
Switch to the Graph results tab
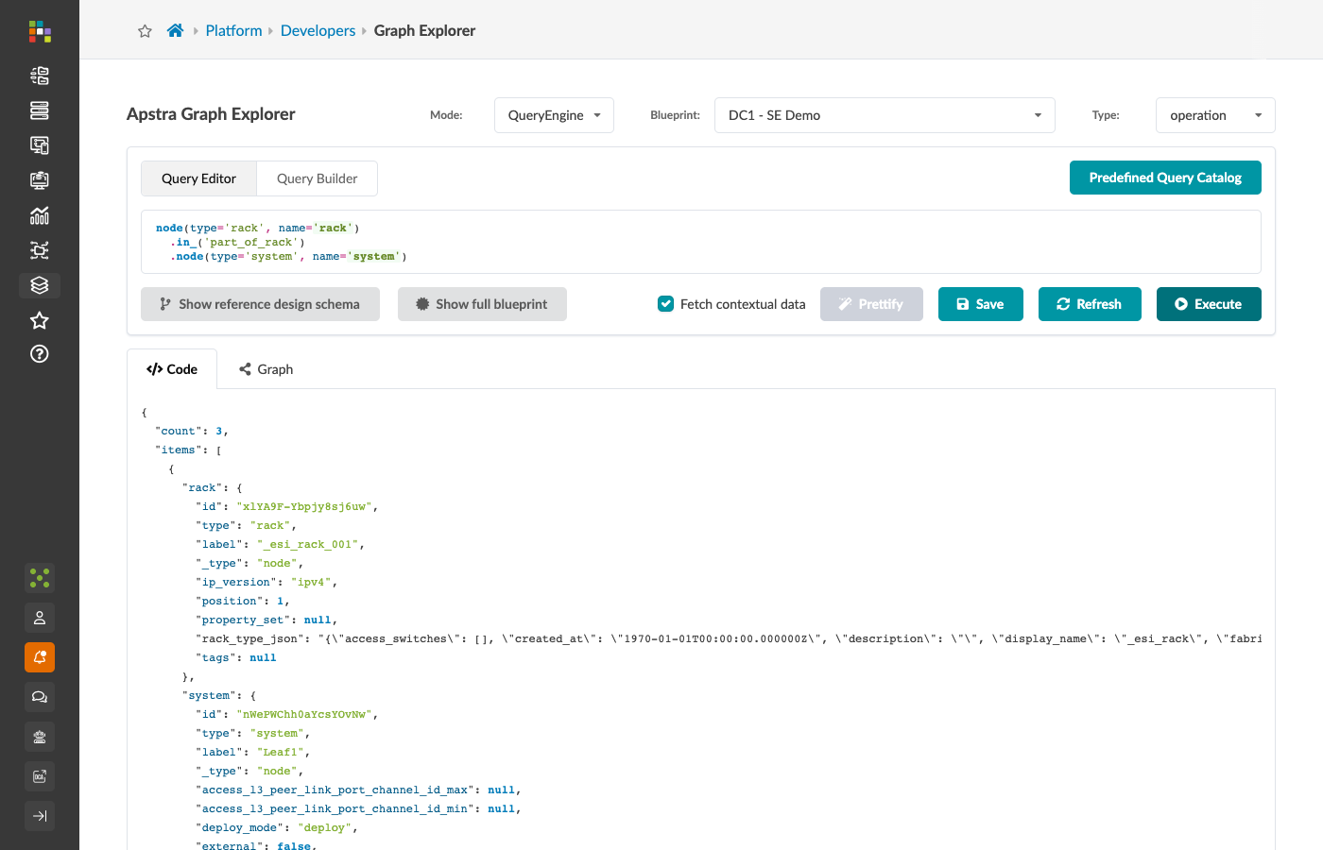point(266,369)
